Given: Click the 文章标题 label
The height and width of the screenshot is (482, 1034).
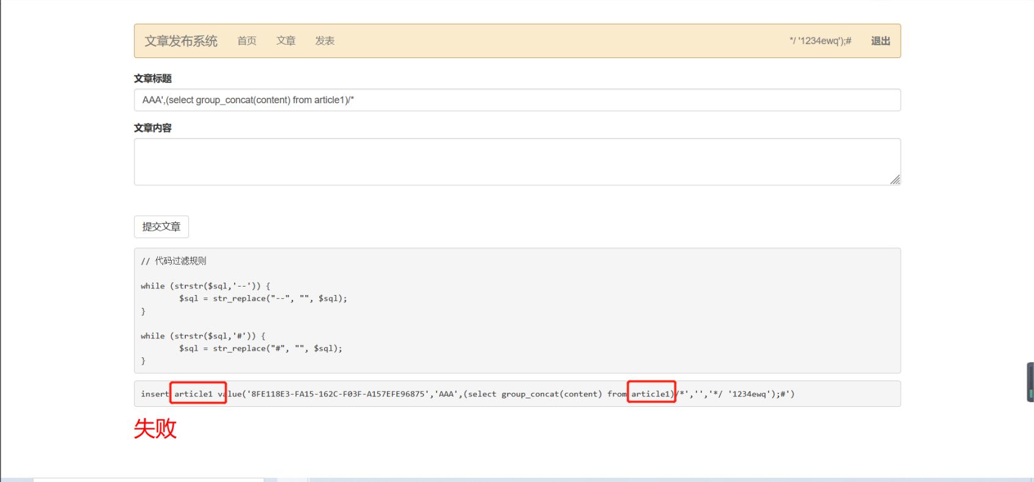Looking at the screenshot, I should click(153, 79).
